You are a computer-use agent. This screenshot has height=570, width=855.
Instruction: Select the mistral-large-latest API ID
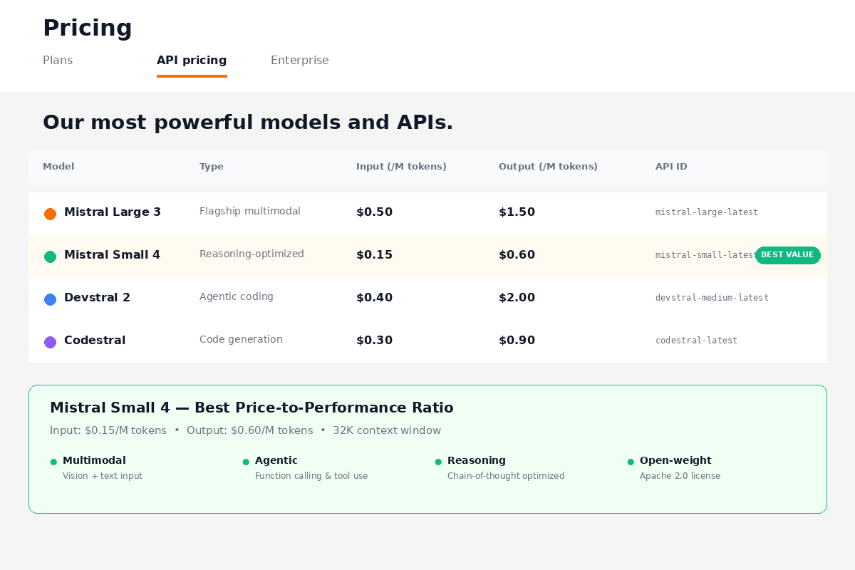(706, 212)
